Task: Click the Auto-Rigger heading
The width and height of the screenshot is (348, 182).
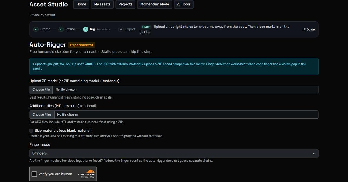Action: [x=48, y=45]
